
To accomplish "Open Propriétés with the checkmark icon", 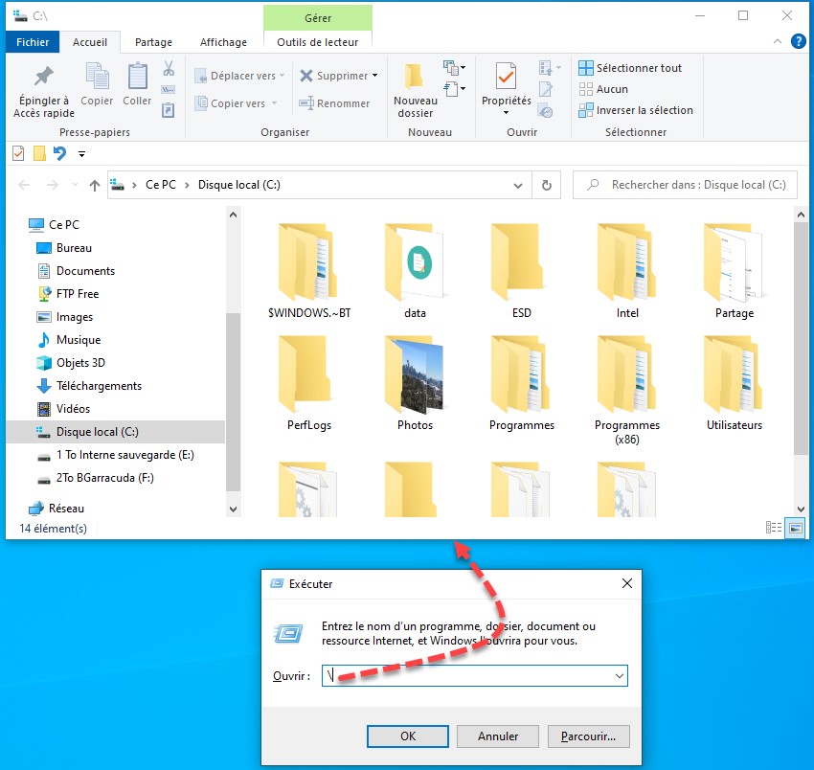I will coord(506,77).
